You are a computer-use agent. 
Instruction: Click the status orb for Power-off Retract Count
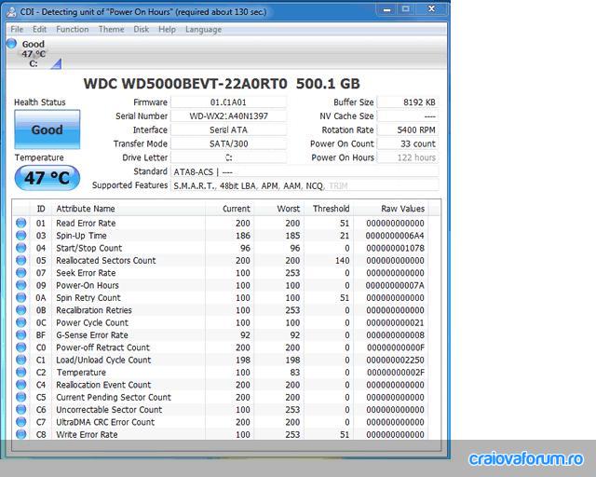(21, 348)
